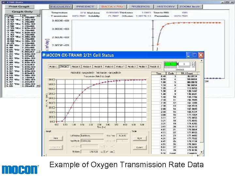The height and width of the screenshot is (176, 235).
Task: Click table row with time 4:01 cycle 21
Action: click(175, 130)
